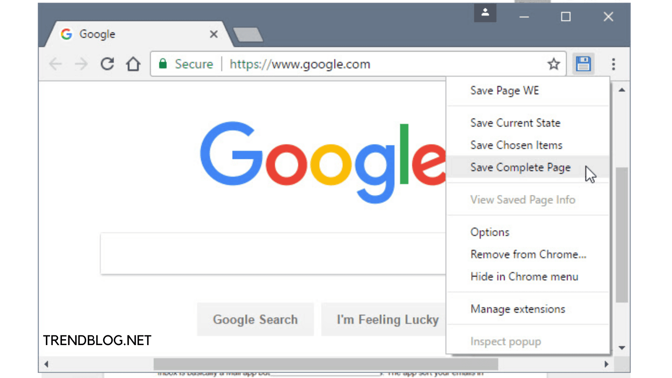This screenshot has height=378, width=672.
Task: Click the Google Search button
Action: point(255,319)
